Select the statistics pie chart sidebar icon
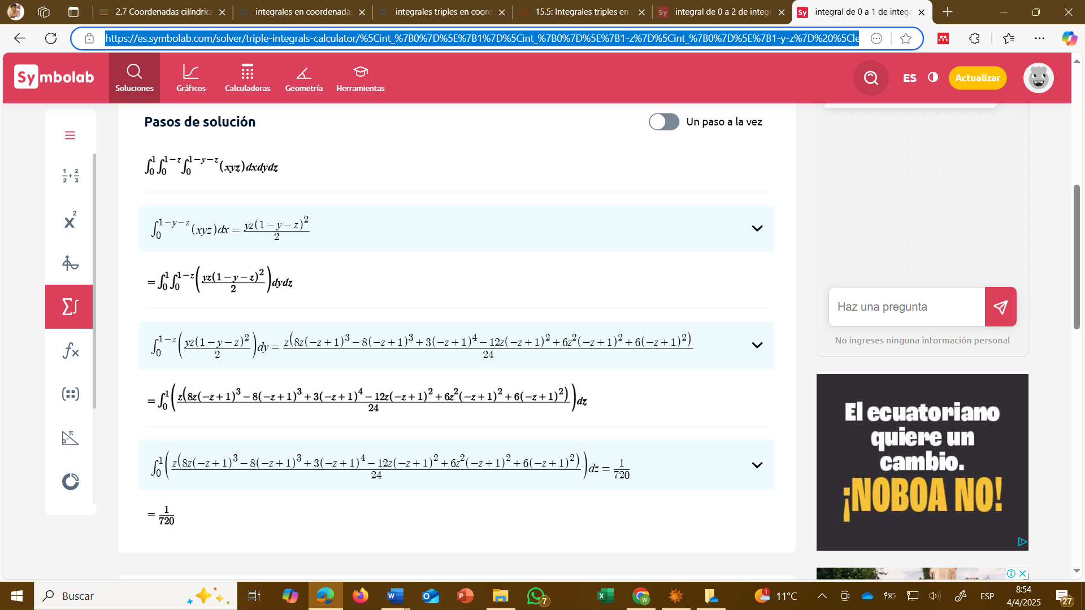The height and width of the screenshot is (610, 1085). coord(70,481)
